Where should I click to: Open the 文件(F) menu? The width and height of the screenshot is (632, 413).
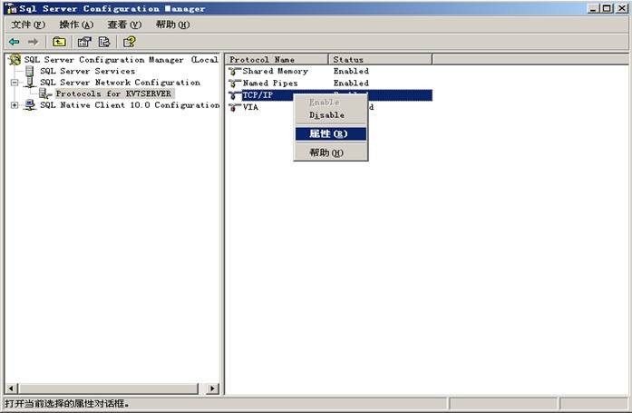coord(27,25)
